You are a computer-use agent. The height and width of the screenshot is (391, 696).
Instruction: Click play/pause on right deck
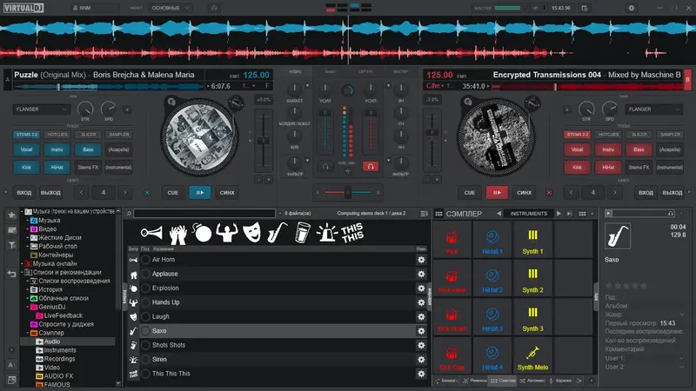pos(497,193)
